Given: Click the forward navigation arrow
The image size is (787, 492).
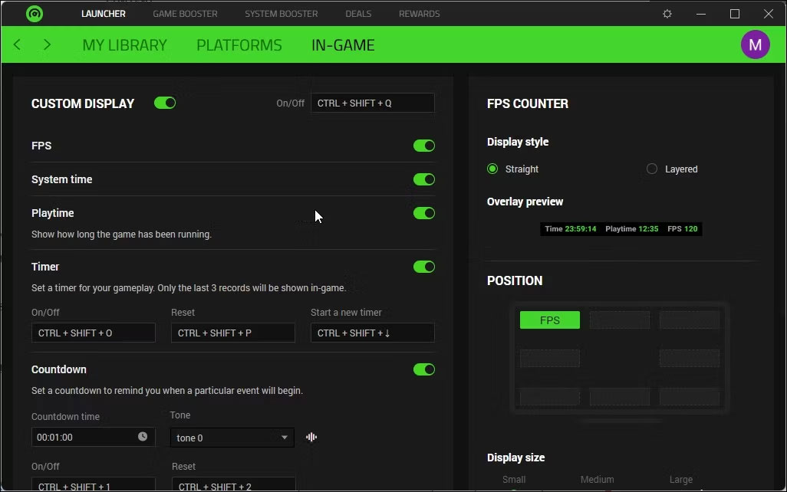Looking at the screenshot, I should [47, 45].
